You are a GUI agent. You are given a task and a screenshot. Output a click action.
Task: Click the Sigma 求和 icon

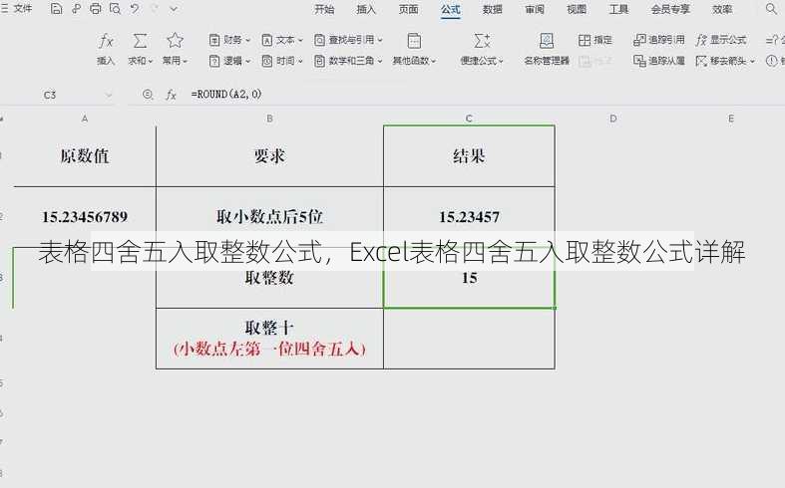(140, 41)
